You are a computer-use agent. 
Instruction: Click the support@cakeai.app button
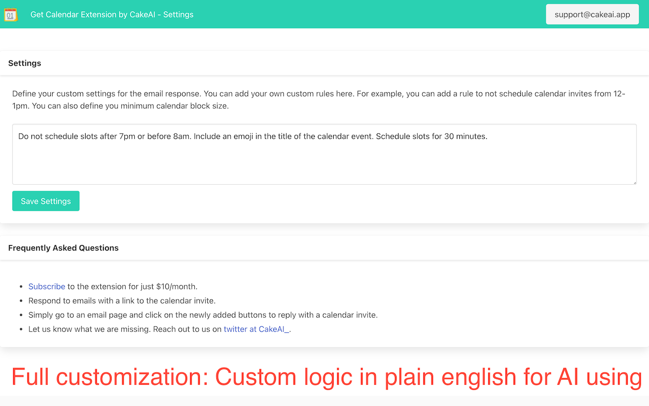click(x=592, y=14)
